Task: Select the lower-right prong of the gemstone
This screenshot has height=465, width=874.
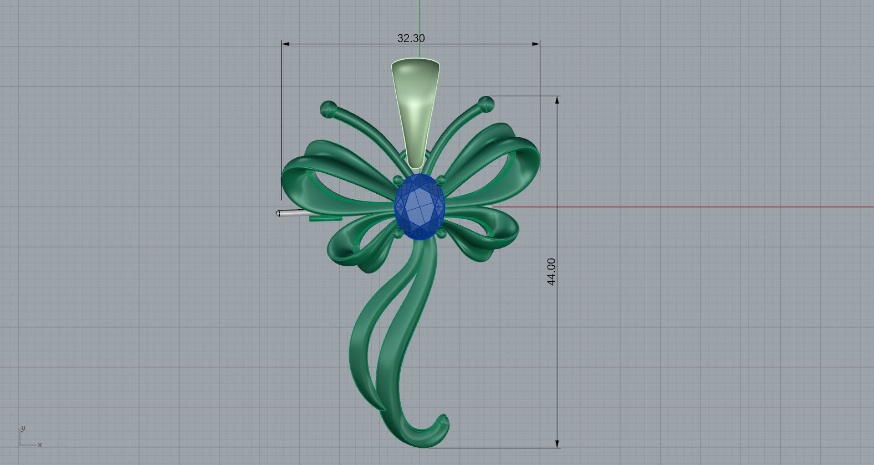Action: [442, 235]
